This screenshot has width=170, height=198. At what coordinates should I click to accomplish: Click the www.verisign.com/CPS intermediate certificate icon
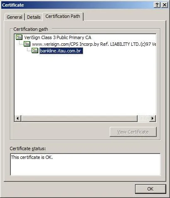pos(27,44)
